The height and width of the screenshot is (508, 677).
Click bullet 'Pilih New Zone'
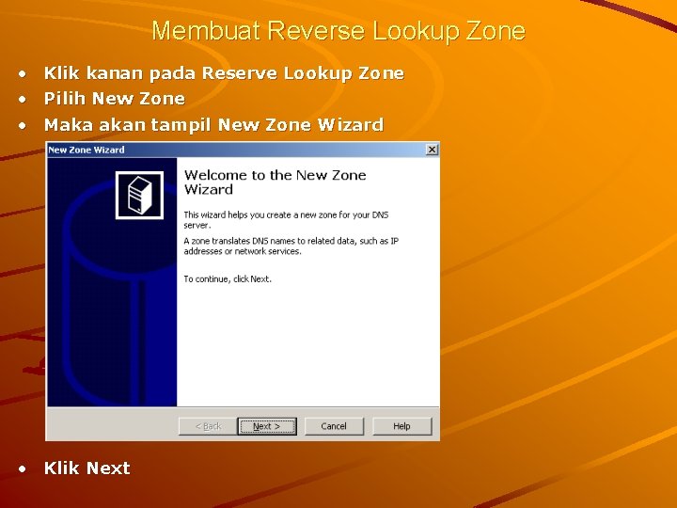115,99
